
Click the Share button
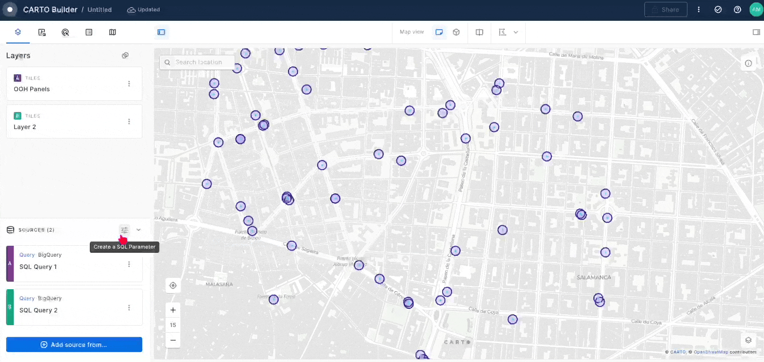[665, 9]
